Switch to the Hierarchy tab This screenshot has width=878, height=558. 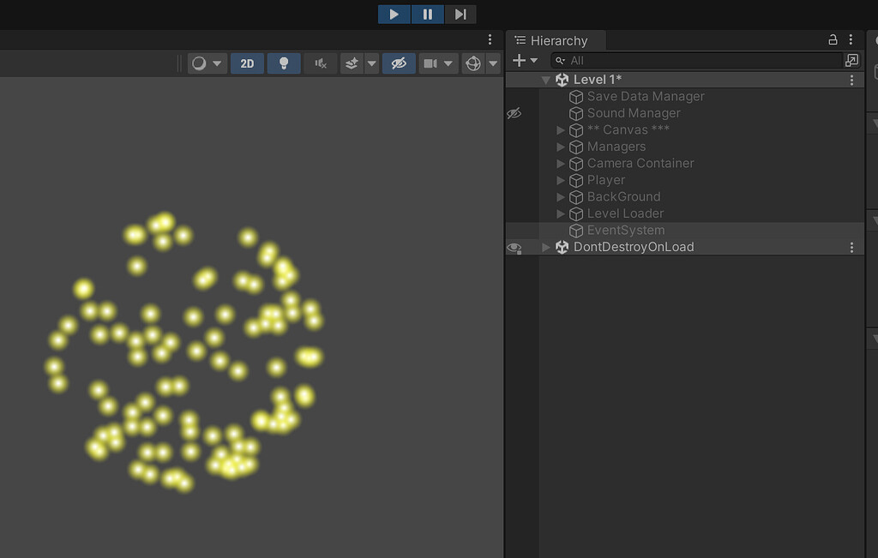556,39
